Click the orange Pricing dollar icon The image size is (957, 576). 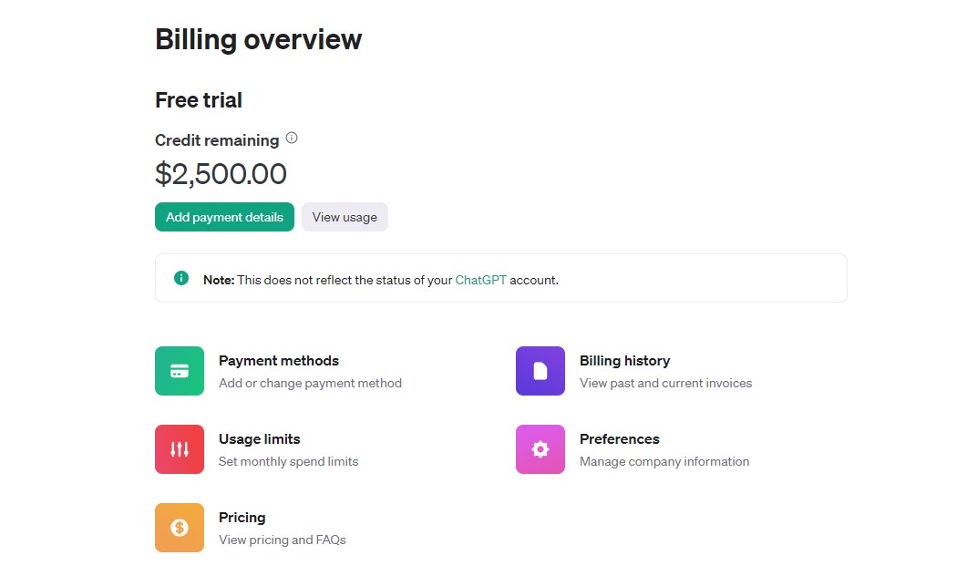(x=180, y=528)
